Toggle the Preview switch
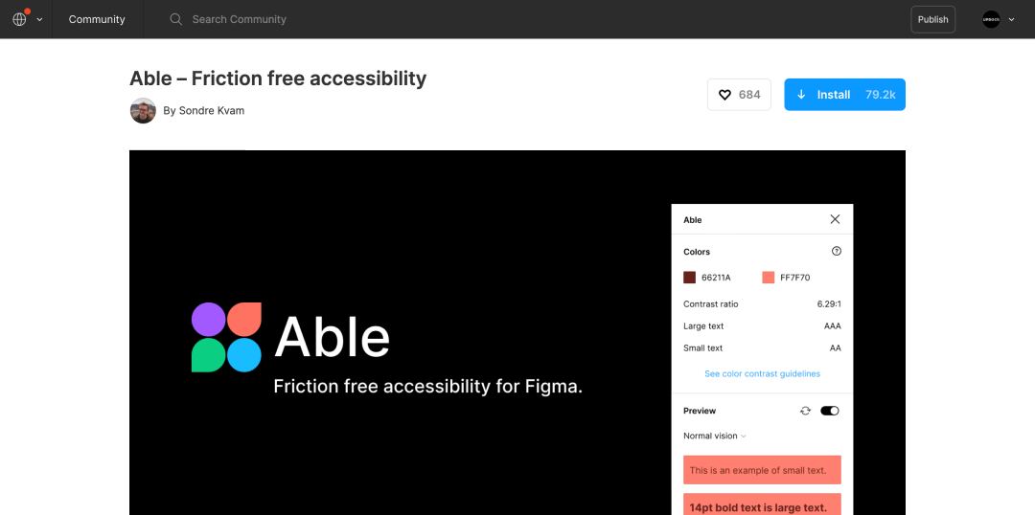Viewport: 1035px width, 515px height. point(830,411)
